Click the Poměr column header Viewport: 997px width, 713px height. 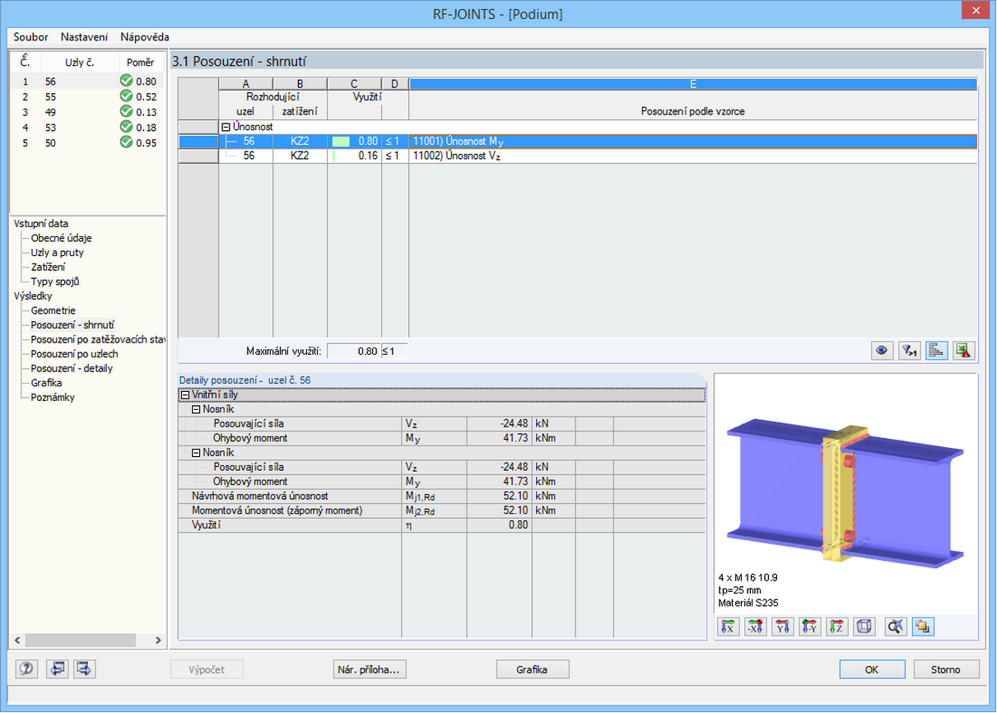(x=140, y=63)
